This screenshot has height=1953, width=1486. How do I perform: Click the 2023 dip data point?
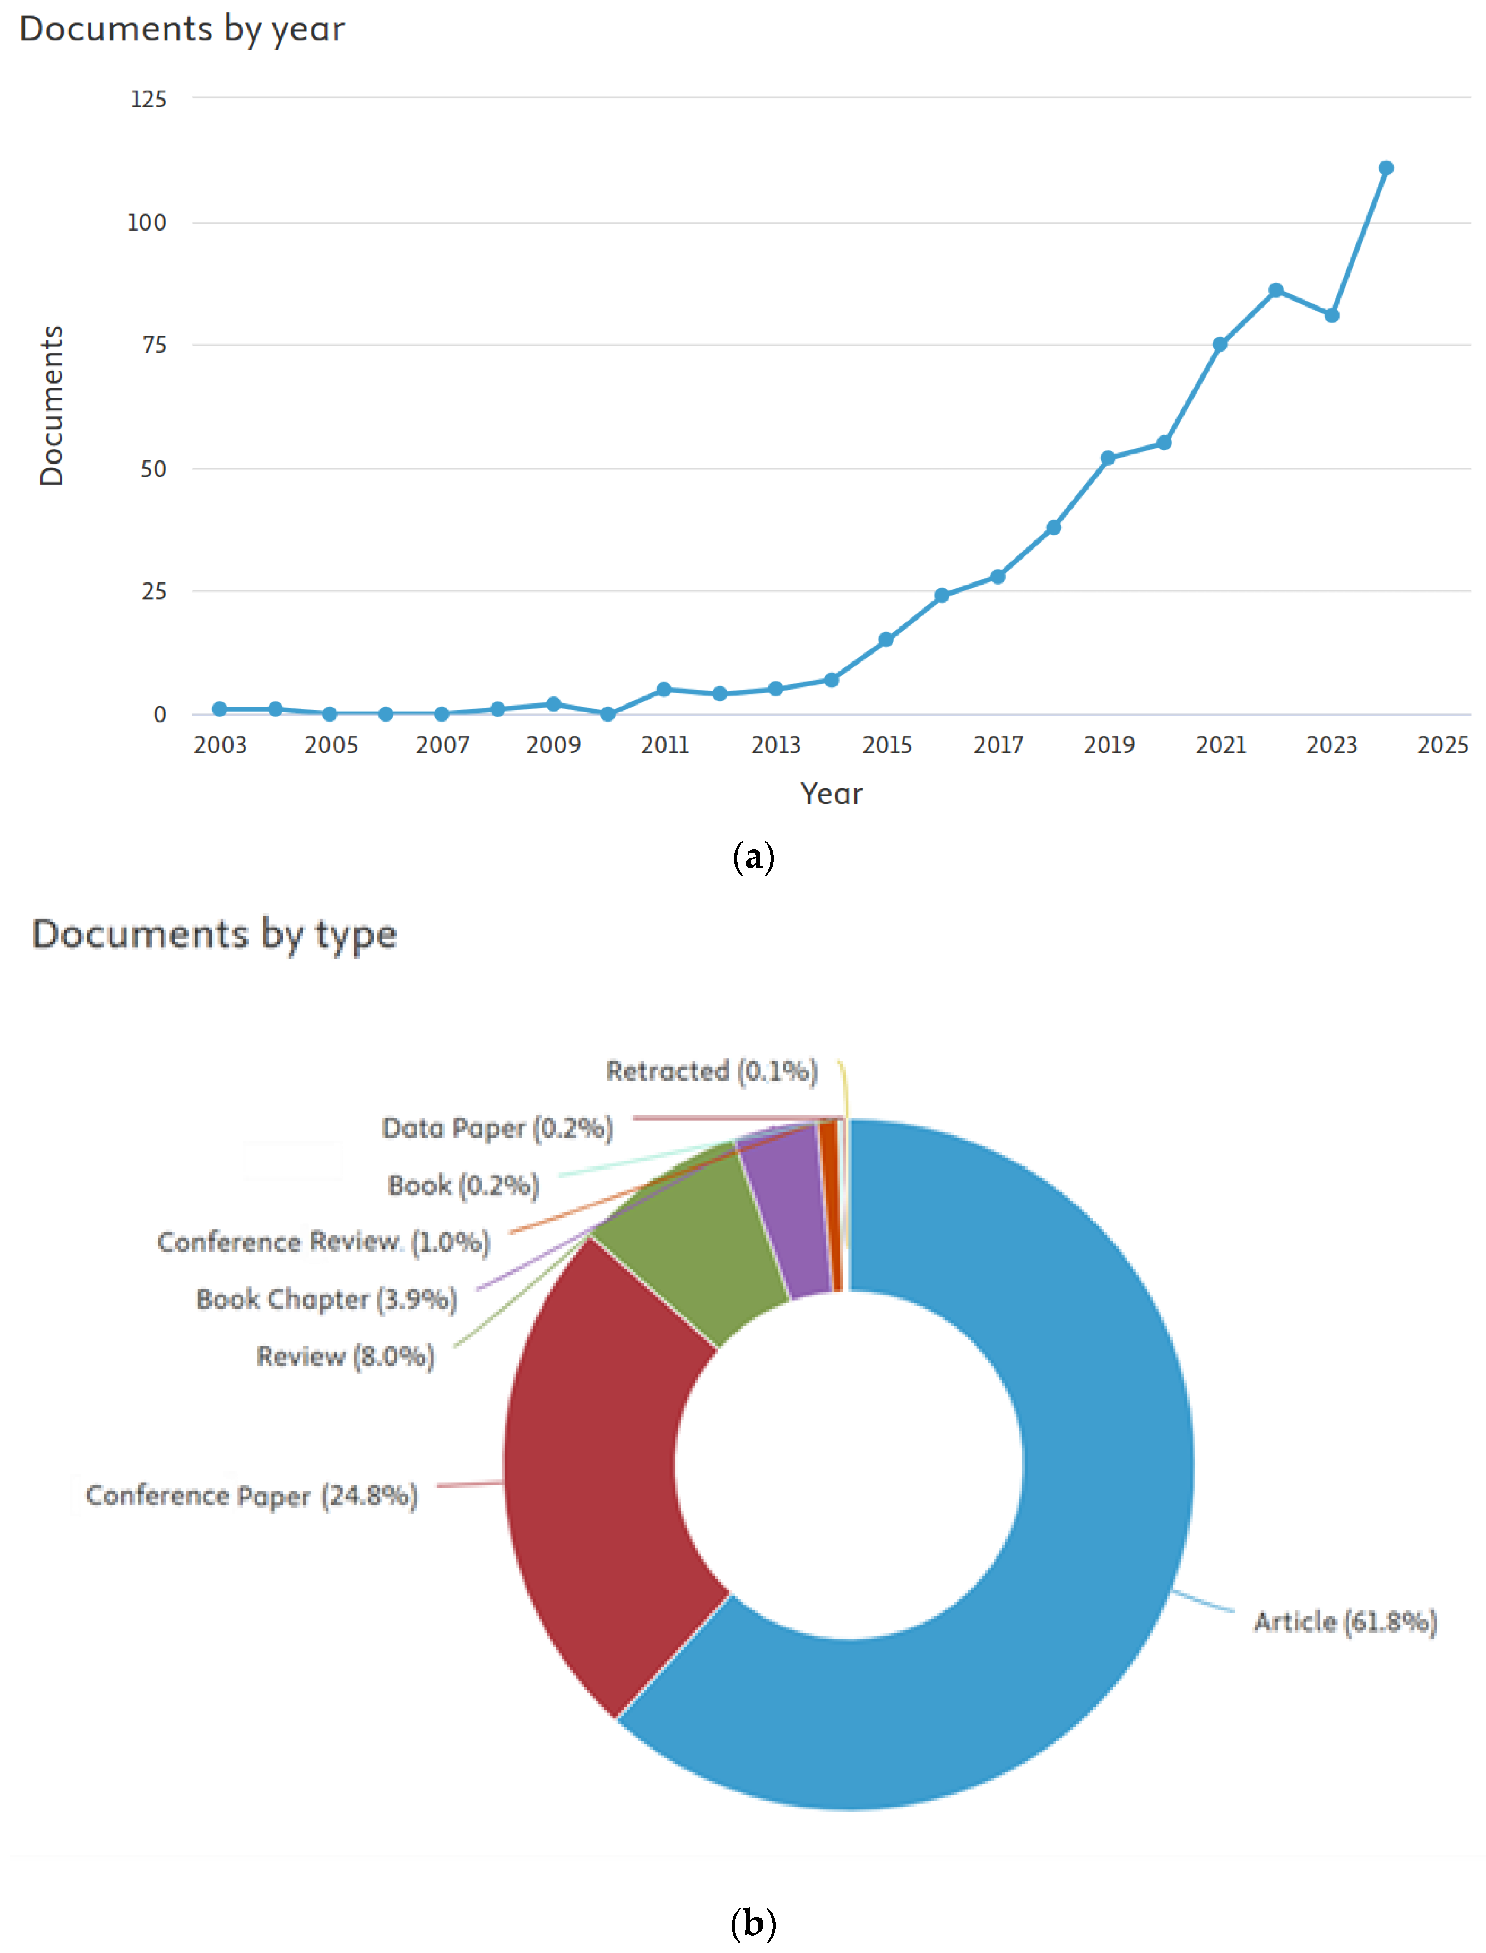click(1331, 315)
